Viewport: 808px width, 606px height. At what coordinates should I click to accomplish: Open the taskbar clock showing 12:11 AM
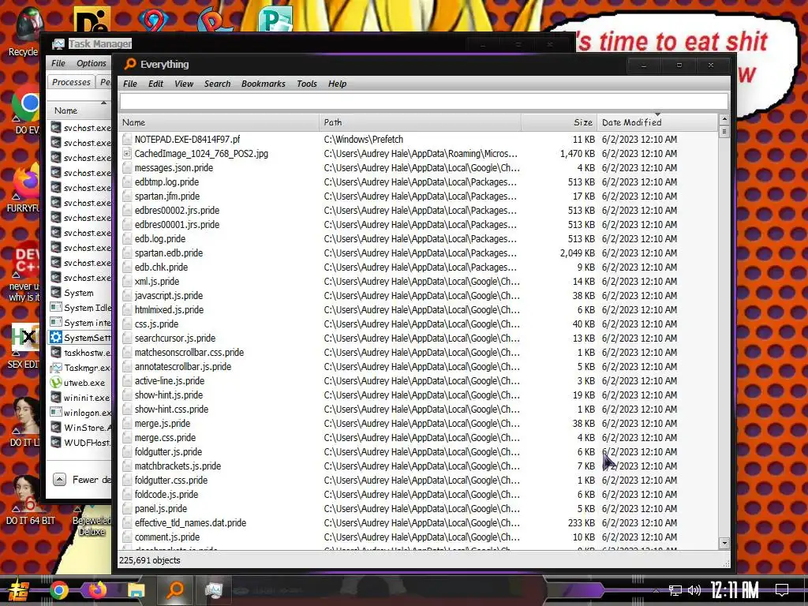735,589
